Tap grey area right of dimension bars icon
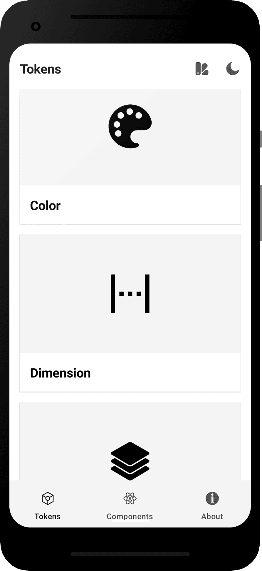This screenshot has height=571, width=262. coord(197,294)
